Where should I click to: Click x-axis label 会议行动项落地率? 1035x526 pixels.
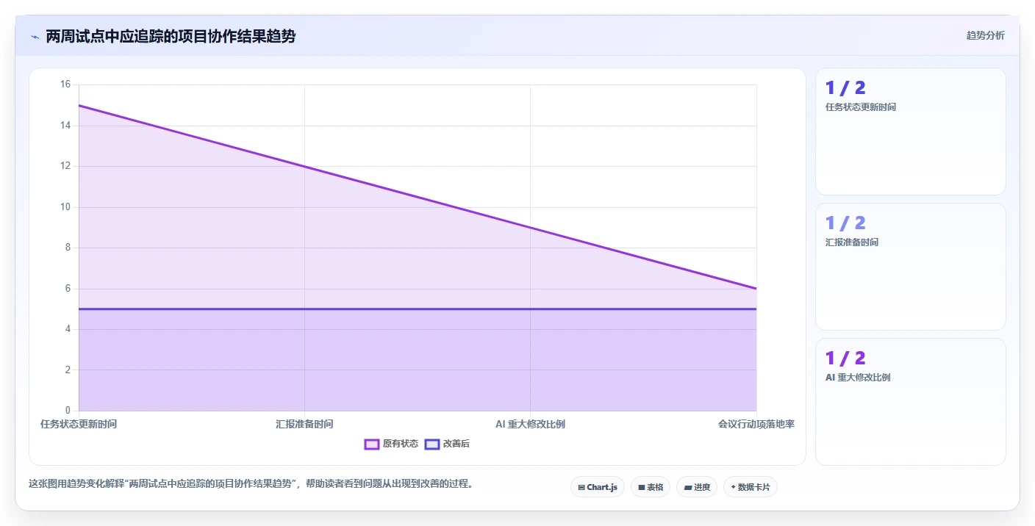[x=756, y=424]
